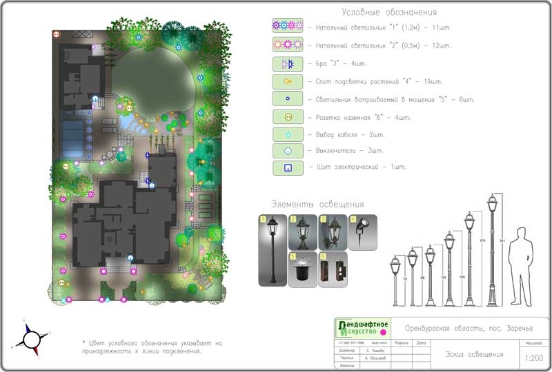Click the floor lamp "2" legend symbol
Image resolution: width=552 pixels, height=372 pixels.
click(288, 44)
